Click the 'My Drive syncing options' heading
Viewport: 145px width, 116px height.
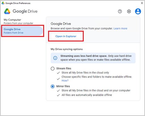pyautogui.click(x=67, y=49)
